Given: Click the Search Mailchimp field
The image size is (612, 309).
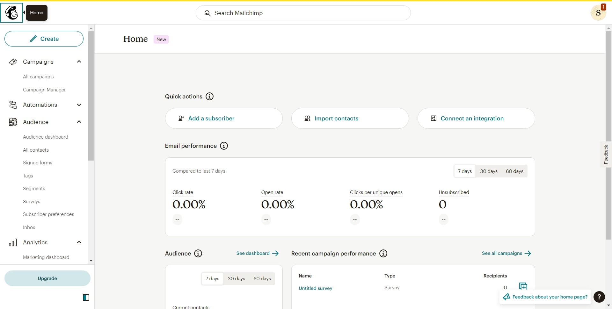Looking at the screenshot, I should click(303, 13).
